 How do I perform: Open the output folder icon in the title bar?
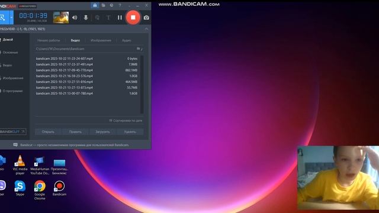pyautogui.click(x=103, y=5)
